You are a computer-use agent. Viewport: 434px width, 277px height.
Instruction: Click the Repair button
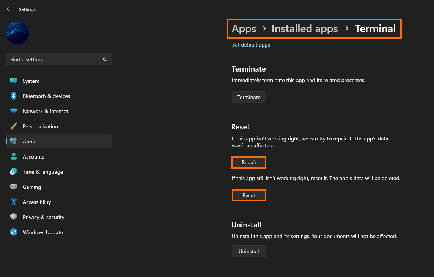[249, 162]
